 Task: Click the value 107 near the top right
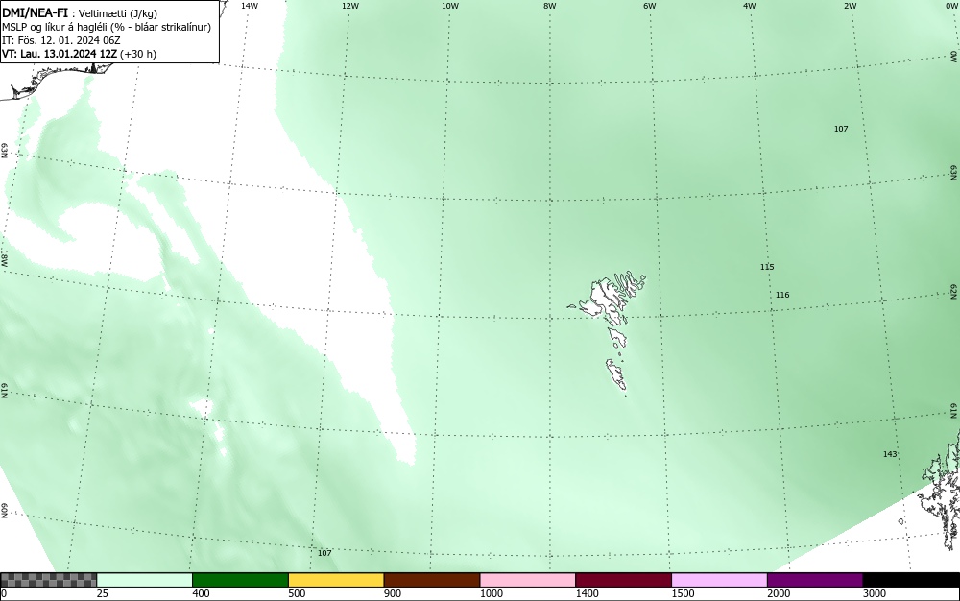tap(841, 129)
